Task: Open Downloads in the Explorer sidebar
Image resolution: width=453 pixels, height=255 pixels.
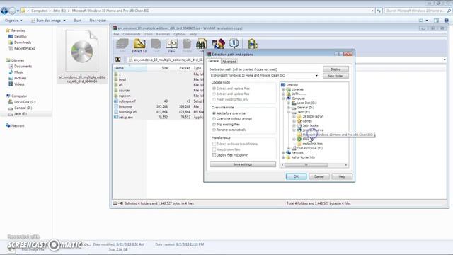Action: (23, 42)
